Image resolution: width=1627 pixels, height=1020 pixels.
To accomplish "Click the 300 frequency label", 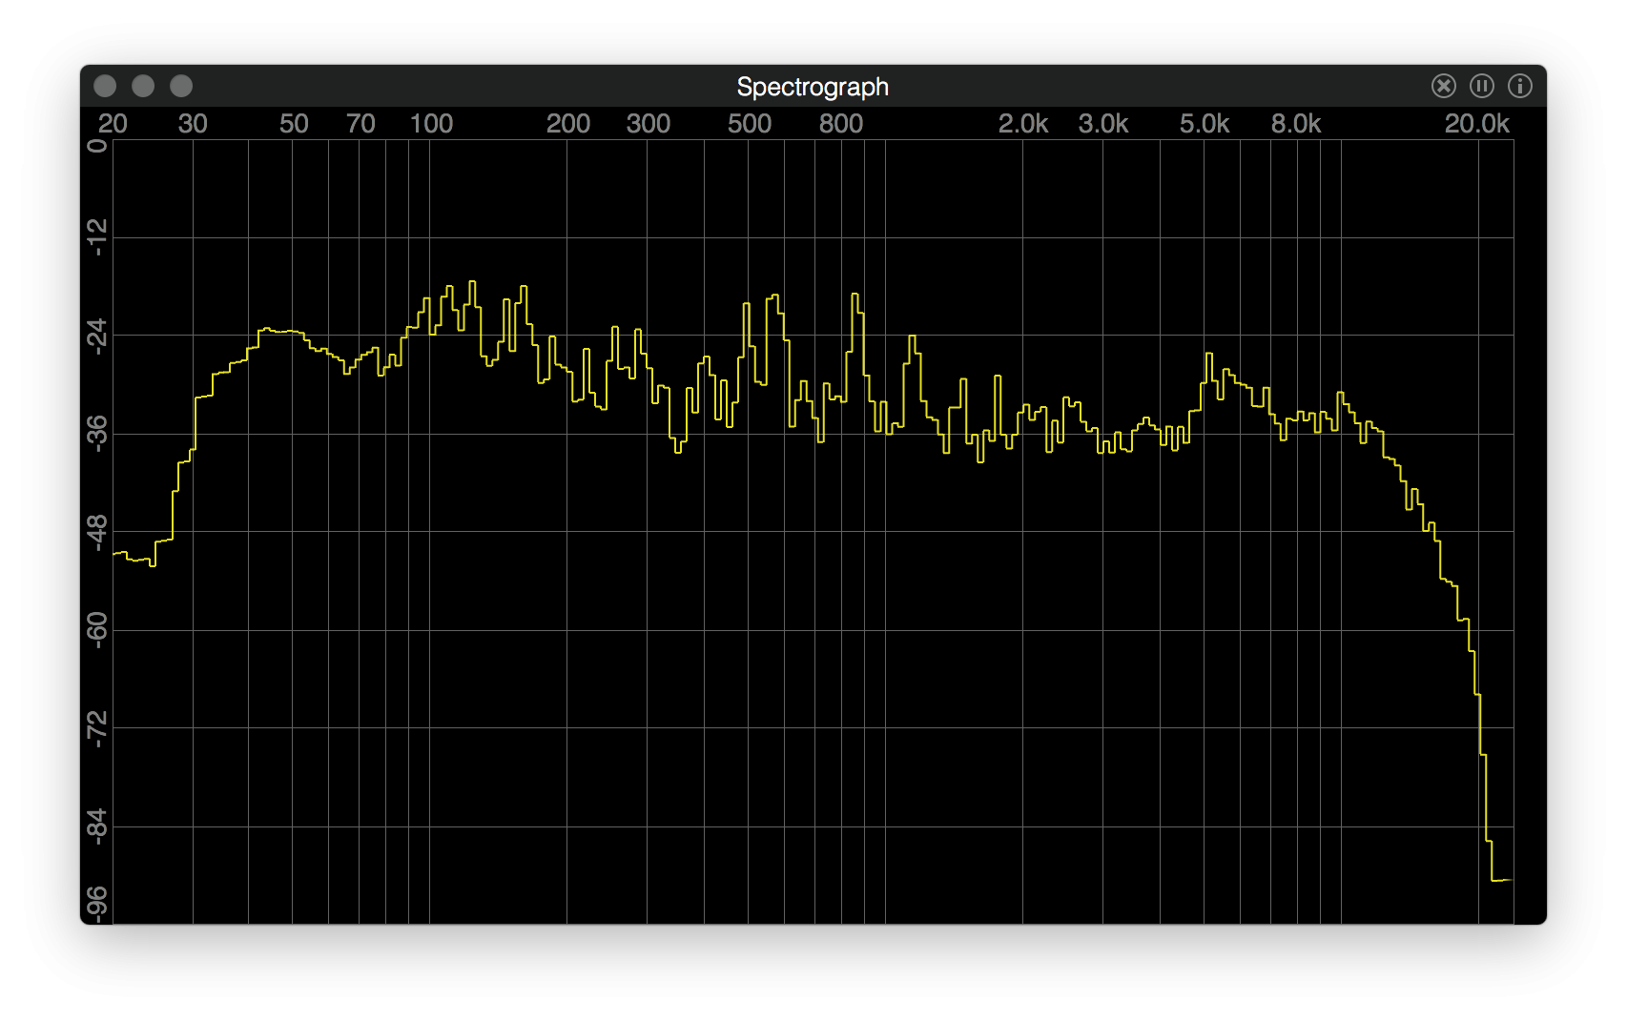I will (649, 123).
